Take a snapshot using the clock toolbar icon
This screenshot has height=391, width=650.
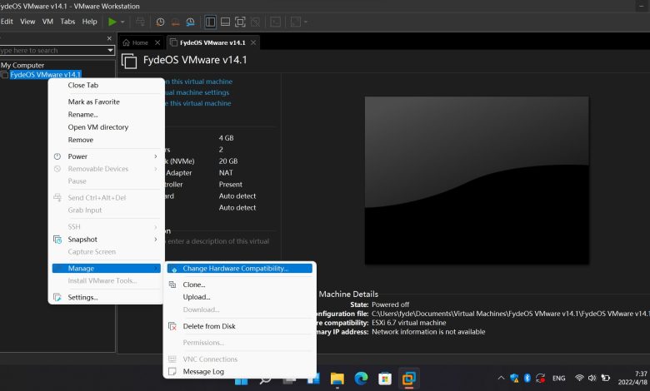[x=160, y=22]
